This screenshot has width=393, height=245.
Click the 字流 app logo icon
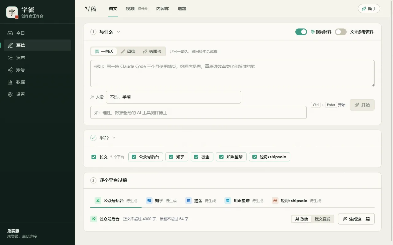coord(12,12)
